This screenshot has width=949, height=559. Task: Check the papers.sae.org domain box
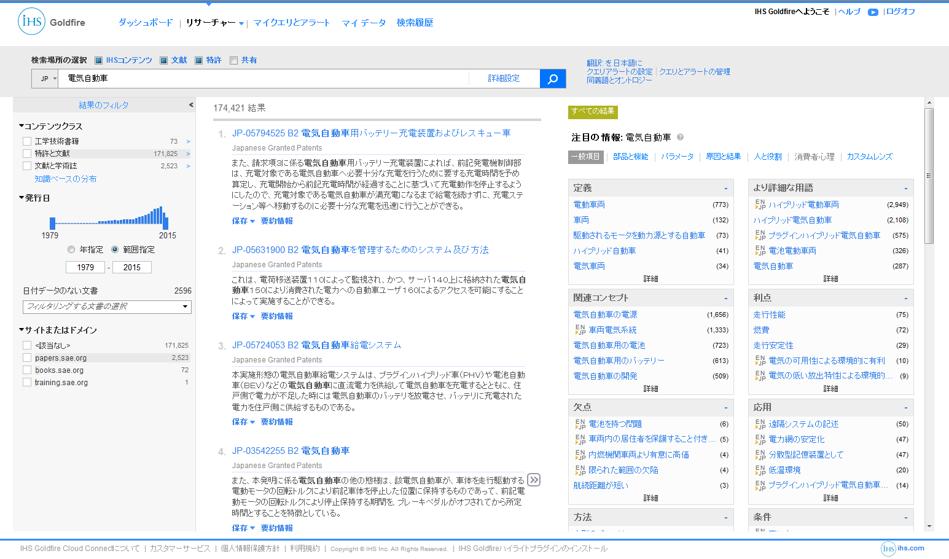(x=27, y=358)
